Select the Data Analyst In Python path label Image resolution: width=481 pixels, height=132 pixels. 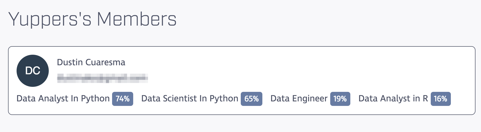tap(63, 99)
